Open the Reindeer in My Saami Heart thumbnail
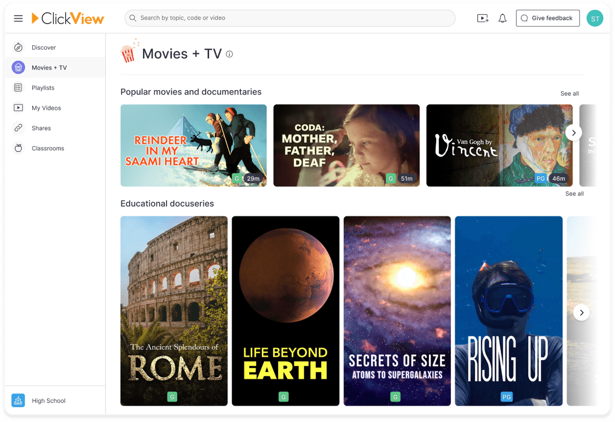The width and height of the screenshot is (615, 422). 194,145
